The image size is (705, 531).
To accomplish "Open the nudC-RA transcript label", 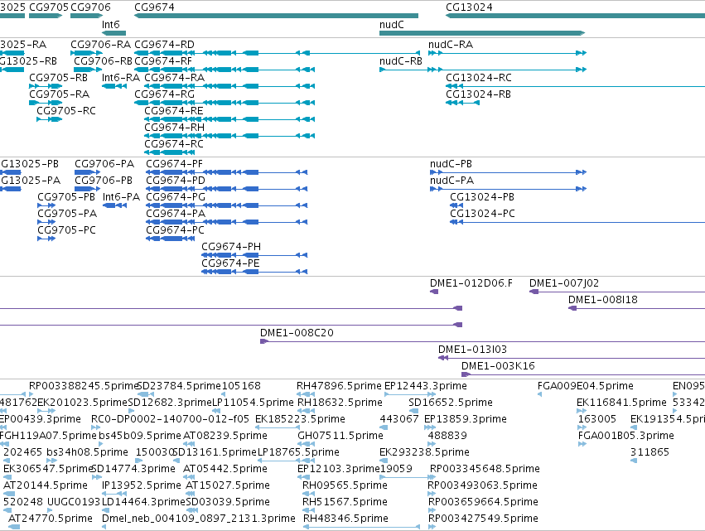I will pos(451,45).
